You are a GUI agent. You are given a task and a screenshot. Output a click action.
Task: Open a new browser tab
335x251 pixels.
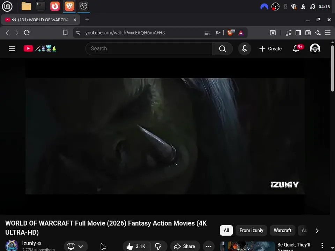(87, 20)
